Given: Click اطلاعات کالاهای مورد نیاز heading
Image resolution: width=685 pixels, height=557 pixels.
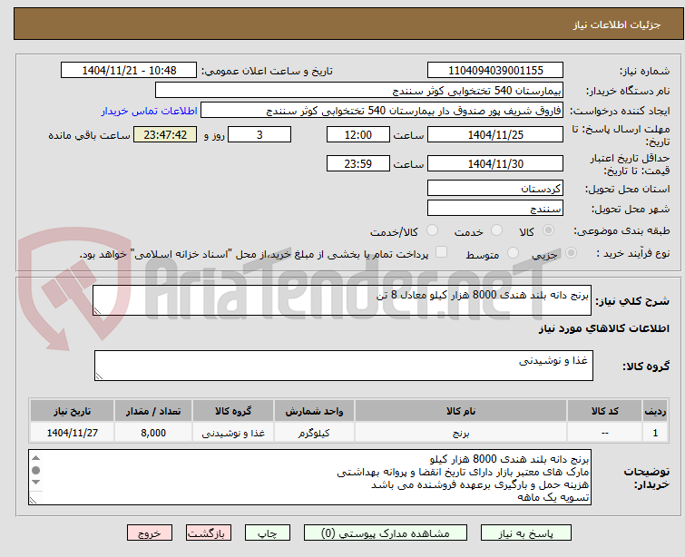Looking at the screenshot, I should 603,328.
